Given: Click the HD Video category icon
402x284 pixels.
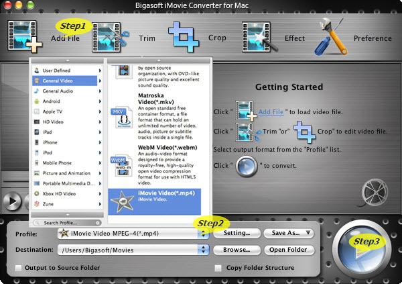Looking at the screenshot, I should pyautogui.click(x=37, y=122).
